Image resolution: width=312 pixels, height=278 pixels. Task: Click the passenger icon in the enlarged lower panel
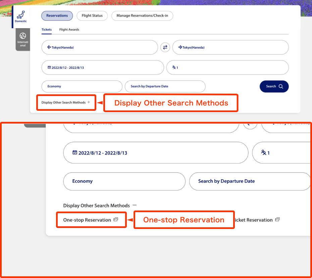pyautogui.click(x=263, y=152)
